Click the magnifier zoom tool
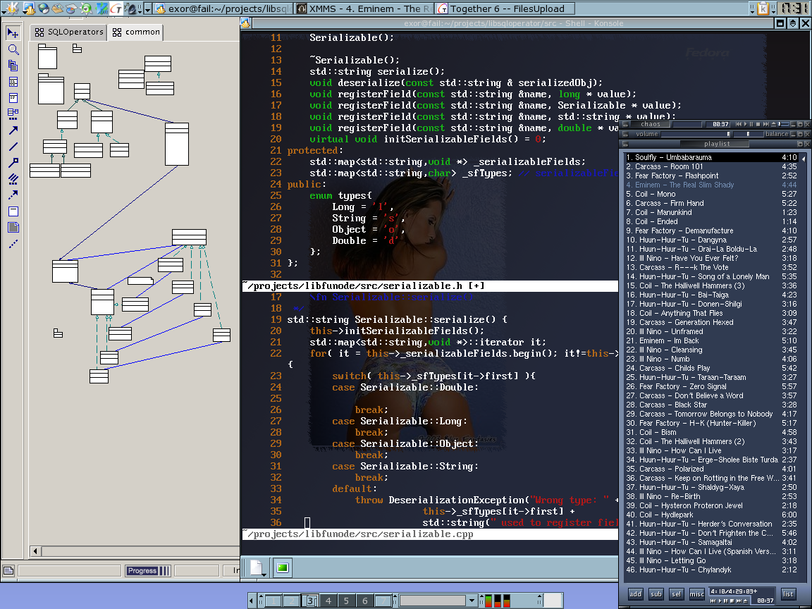The image size is (812, 609). tap(13, 50)
